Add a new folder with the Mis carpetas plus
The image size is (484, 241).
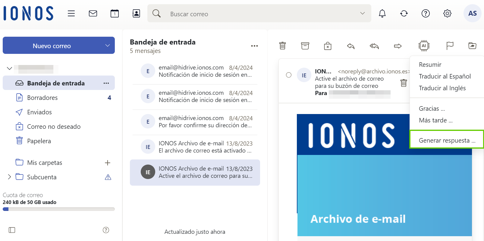(108, 163)
